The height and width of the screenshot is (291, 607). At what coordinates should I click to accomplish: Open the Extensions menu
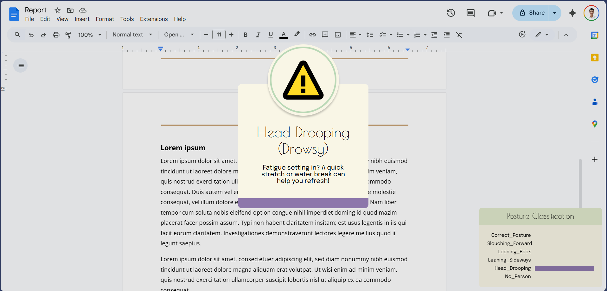click(154, 19)
